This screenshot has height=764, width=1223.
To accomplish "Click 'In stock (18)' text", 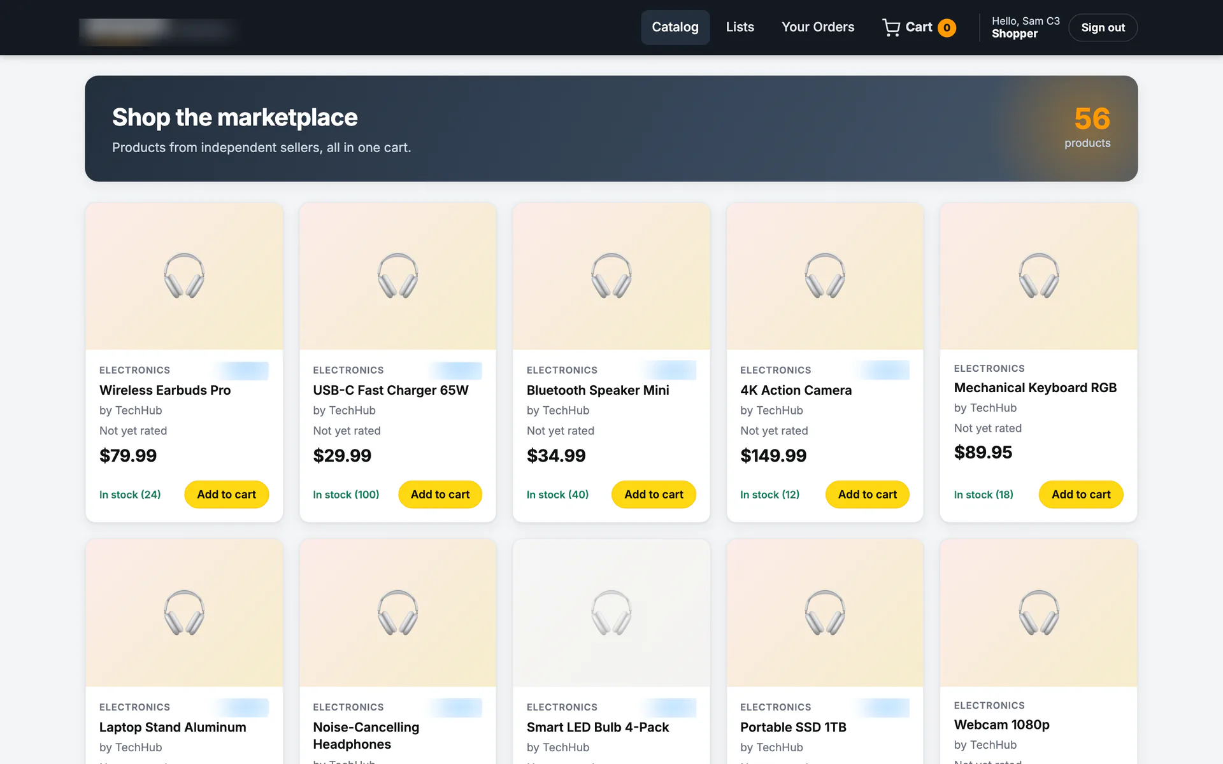I will [x=983, y=495].
